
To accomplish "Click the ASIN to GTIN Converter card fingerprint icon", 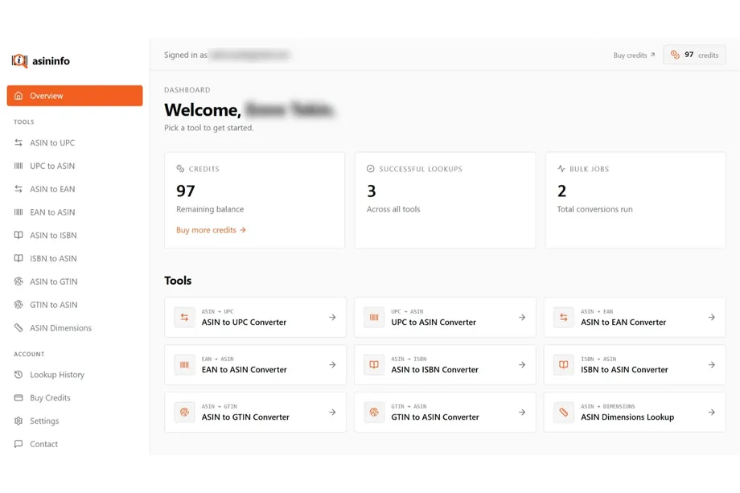I will tap(184, 413).
